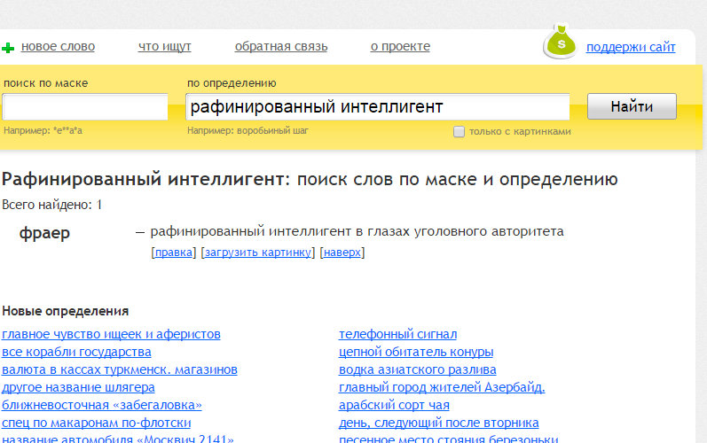
Task: Open definition главное чувство ищеек и аферистов
Action: [111, 334]
